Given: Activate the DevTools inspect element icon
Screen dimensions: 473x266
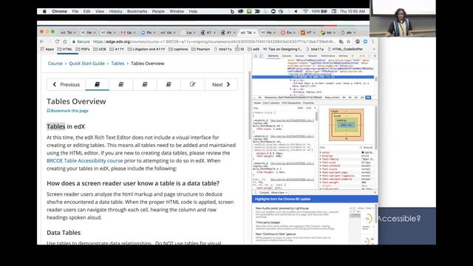Looking at the screenshot, I should click(x=256, y=56).
